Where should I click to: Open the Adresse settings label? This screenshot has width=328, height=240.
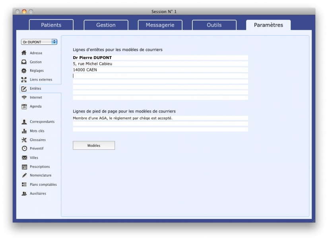click(x=36, y=53)
